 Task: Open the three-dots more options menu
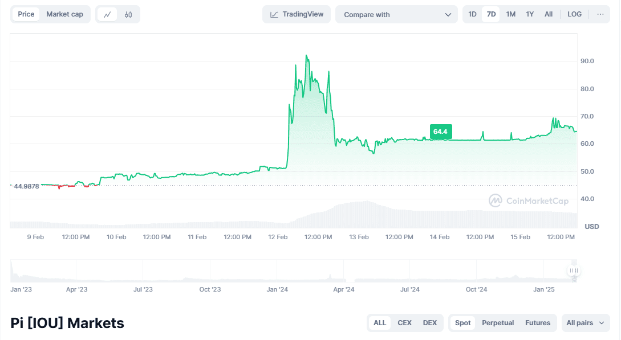(x=600, y=14)
